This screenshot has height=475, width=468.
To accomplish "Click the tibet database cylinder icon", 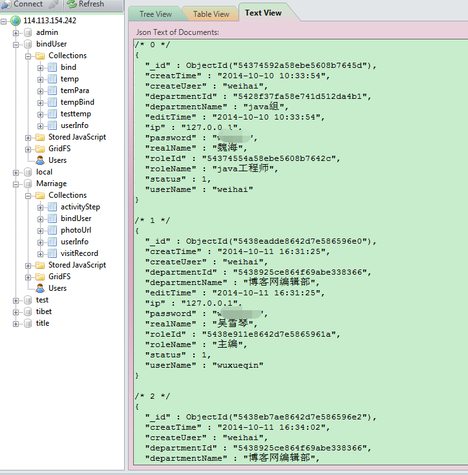I will pos(28,311).
